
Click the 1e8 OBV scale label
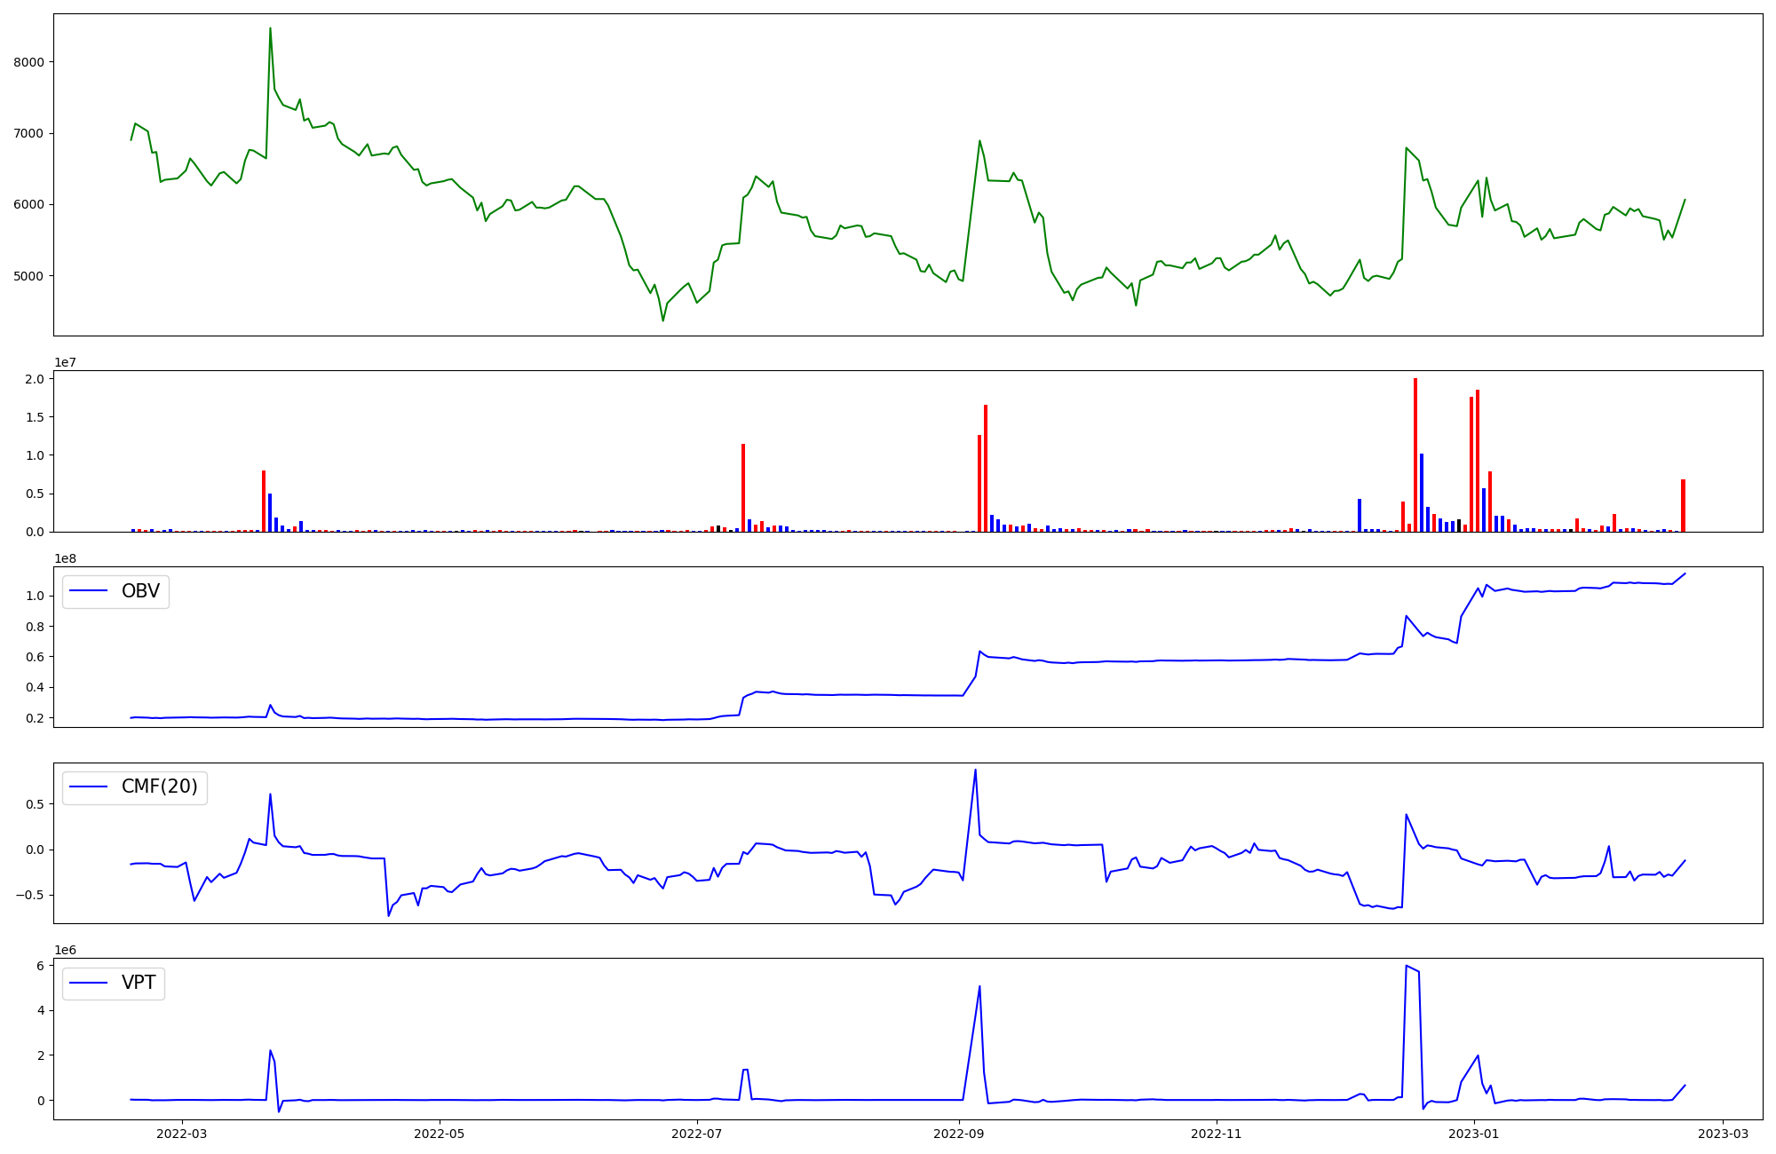(x=65, y=558)
